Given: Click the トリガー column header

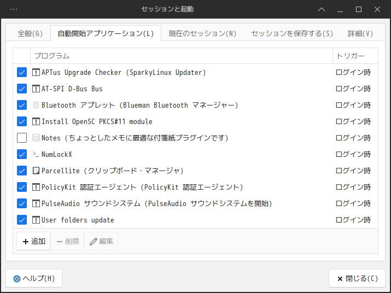Looking at the screenshot, I should click(355, 56).
